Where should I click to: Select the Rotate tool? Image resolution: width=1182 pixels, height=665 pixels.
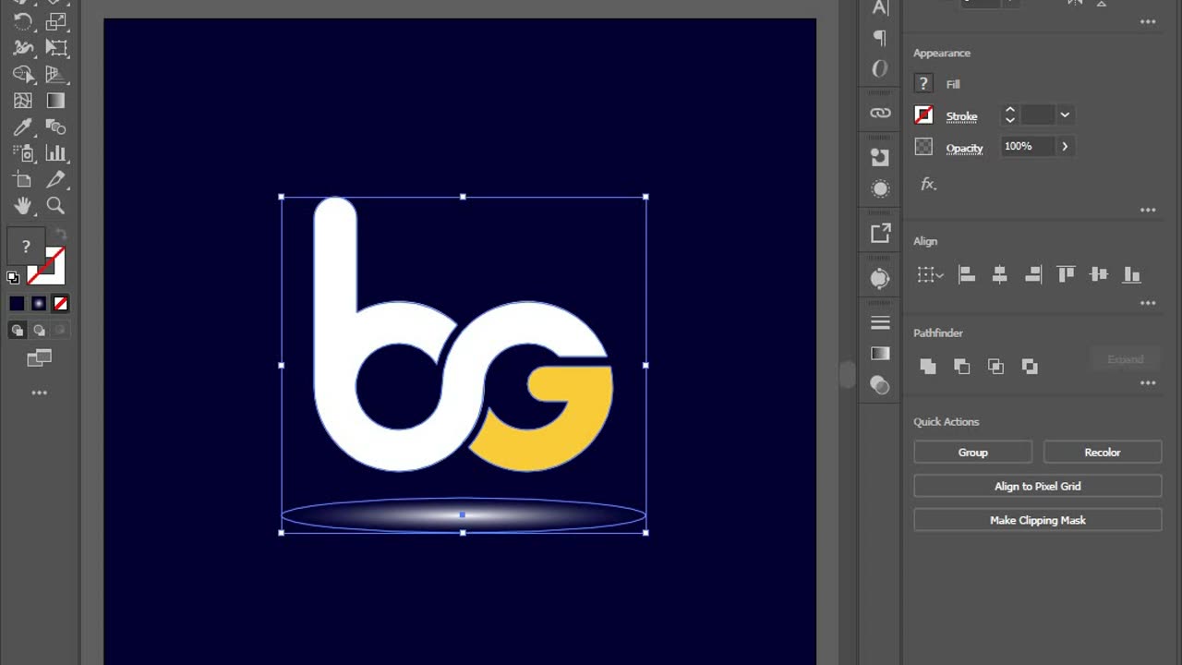point(23,20)
